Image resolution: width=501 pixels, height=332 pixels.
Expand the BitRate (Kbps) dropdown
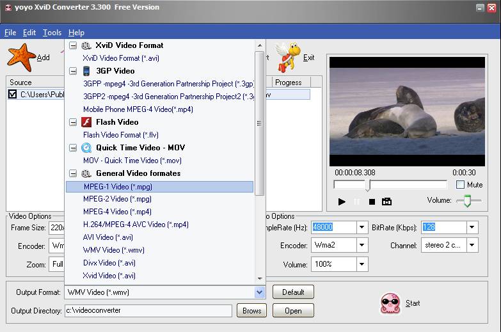tap(472, 228)
